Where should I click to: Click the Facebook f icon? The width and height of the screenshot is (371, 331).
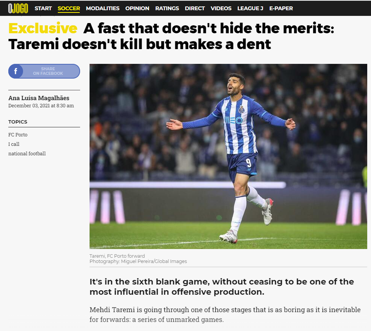[15, 71]
